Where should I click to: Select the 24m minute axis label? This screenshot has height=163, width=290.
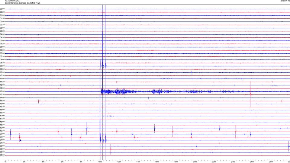pos(233,162)
